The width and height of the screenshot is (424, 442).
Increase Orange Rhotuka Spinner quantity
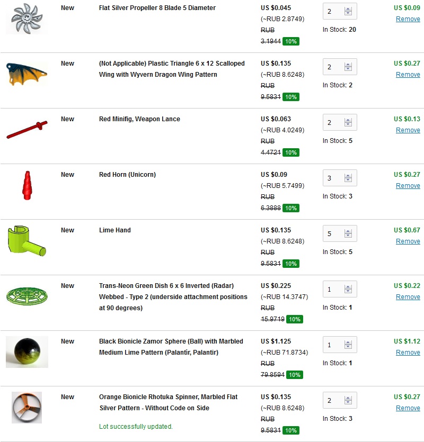coord(348,398)
